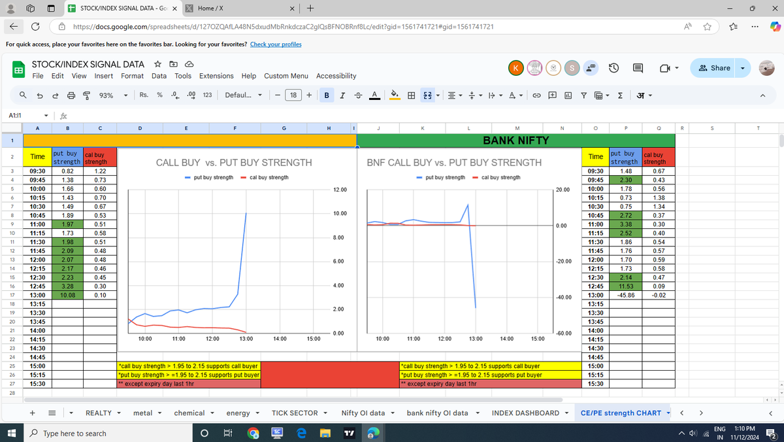Toggle strikethrough formatting
The height and width of the screenshot is (442, 784).
pos(358,95)
